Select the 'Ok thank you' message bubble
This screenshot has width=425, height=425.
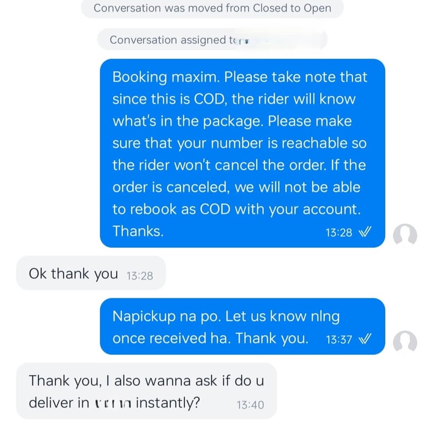pyautogui.click(x=91, y=273)
